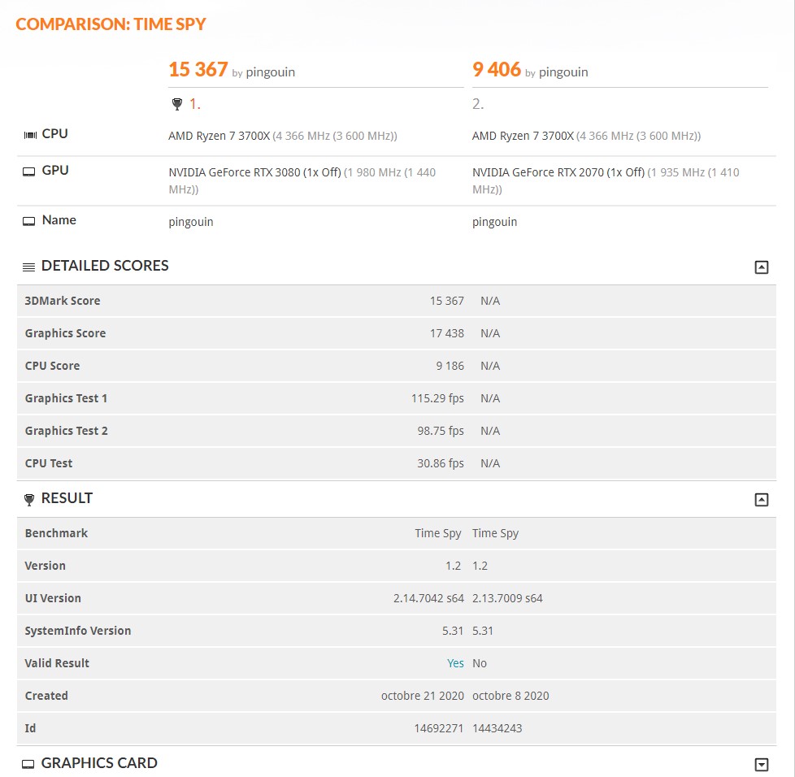This screenshot has width=795, height=777.
Task: Select the Graphics Score value 17 438
Action: 447,333
